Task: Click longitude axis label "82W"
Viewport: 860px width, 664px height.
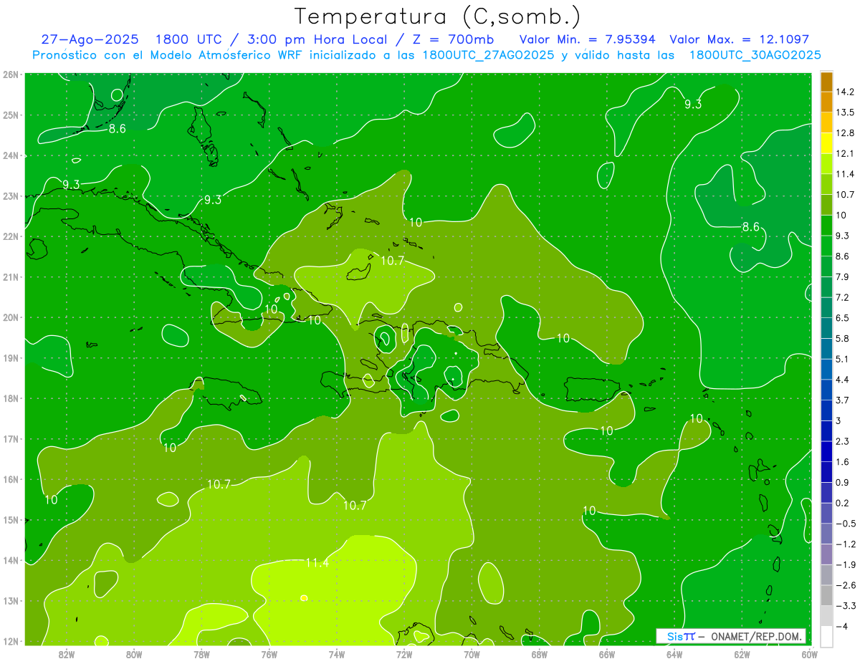Action: click(67, 654)
